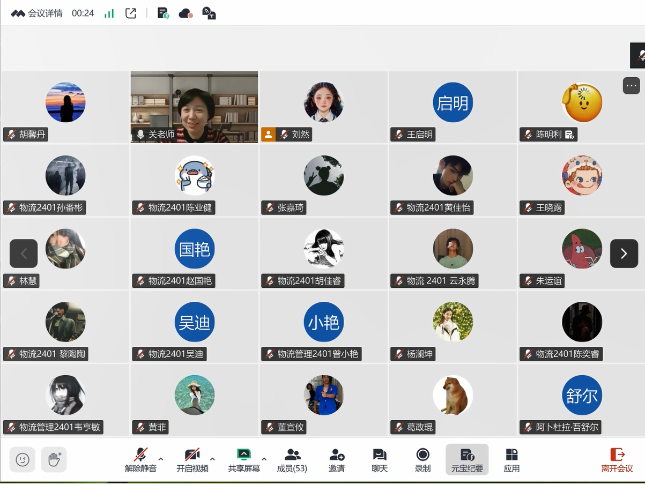Open the cloud recording status icon

click(186, 13)
